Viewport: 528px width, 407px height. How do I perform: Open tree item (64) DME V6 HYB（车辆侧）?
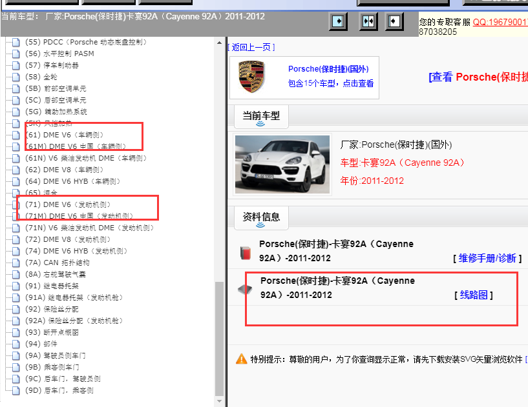click(x=73, y=181)
